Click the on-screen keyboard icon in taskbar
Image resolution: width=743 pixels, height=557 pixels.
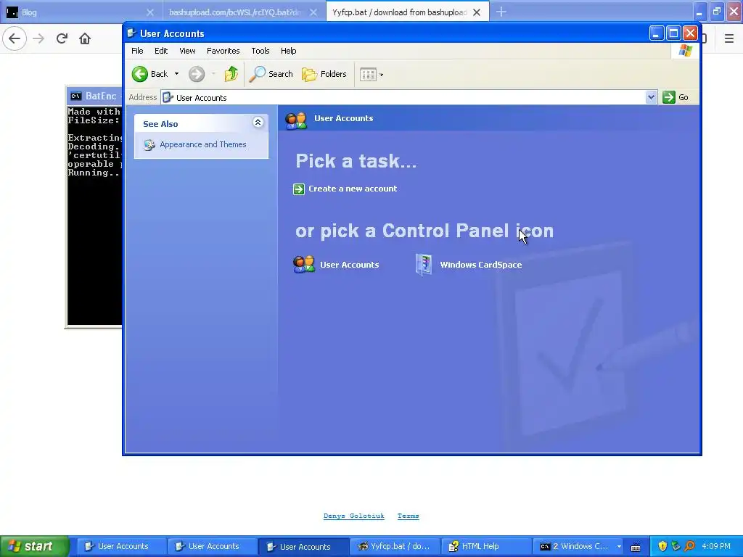pyautogui.click(x=636, y=548)
